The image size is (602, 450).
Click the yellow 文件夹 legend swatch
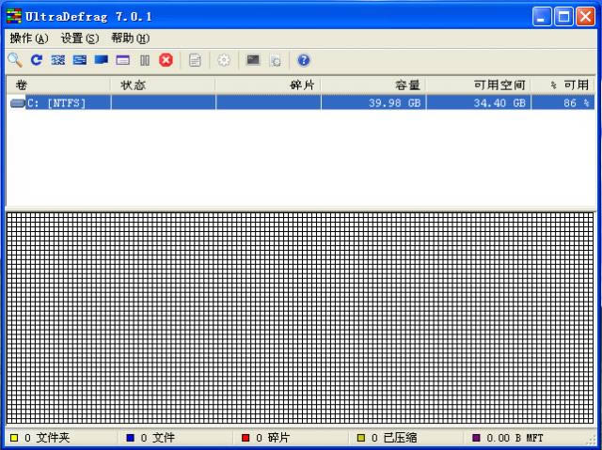[x=14, y=438]
